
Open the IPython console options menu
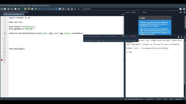tap(184, 37)
